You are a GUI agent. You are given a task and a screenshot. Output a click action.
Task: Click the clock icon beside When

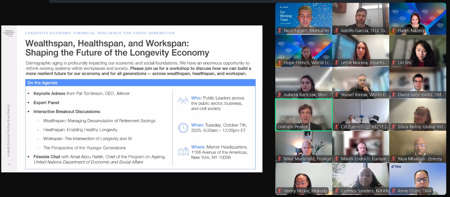coord(183,128)
